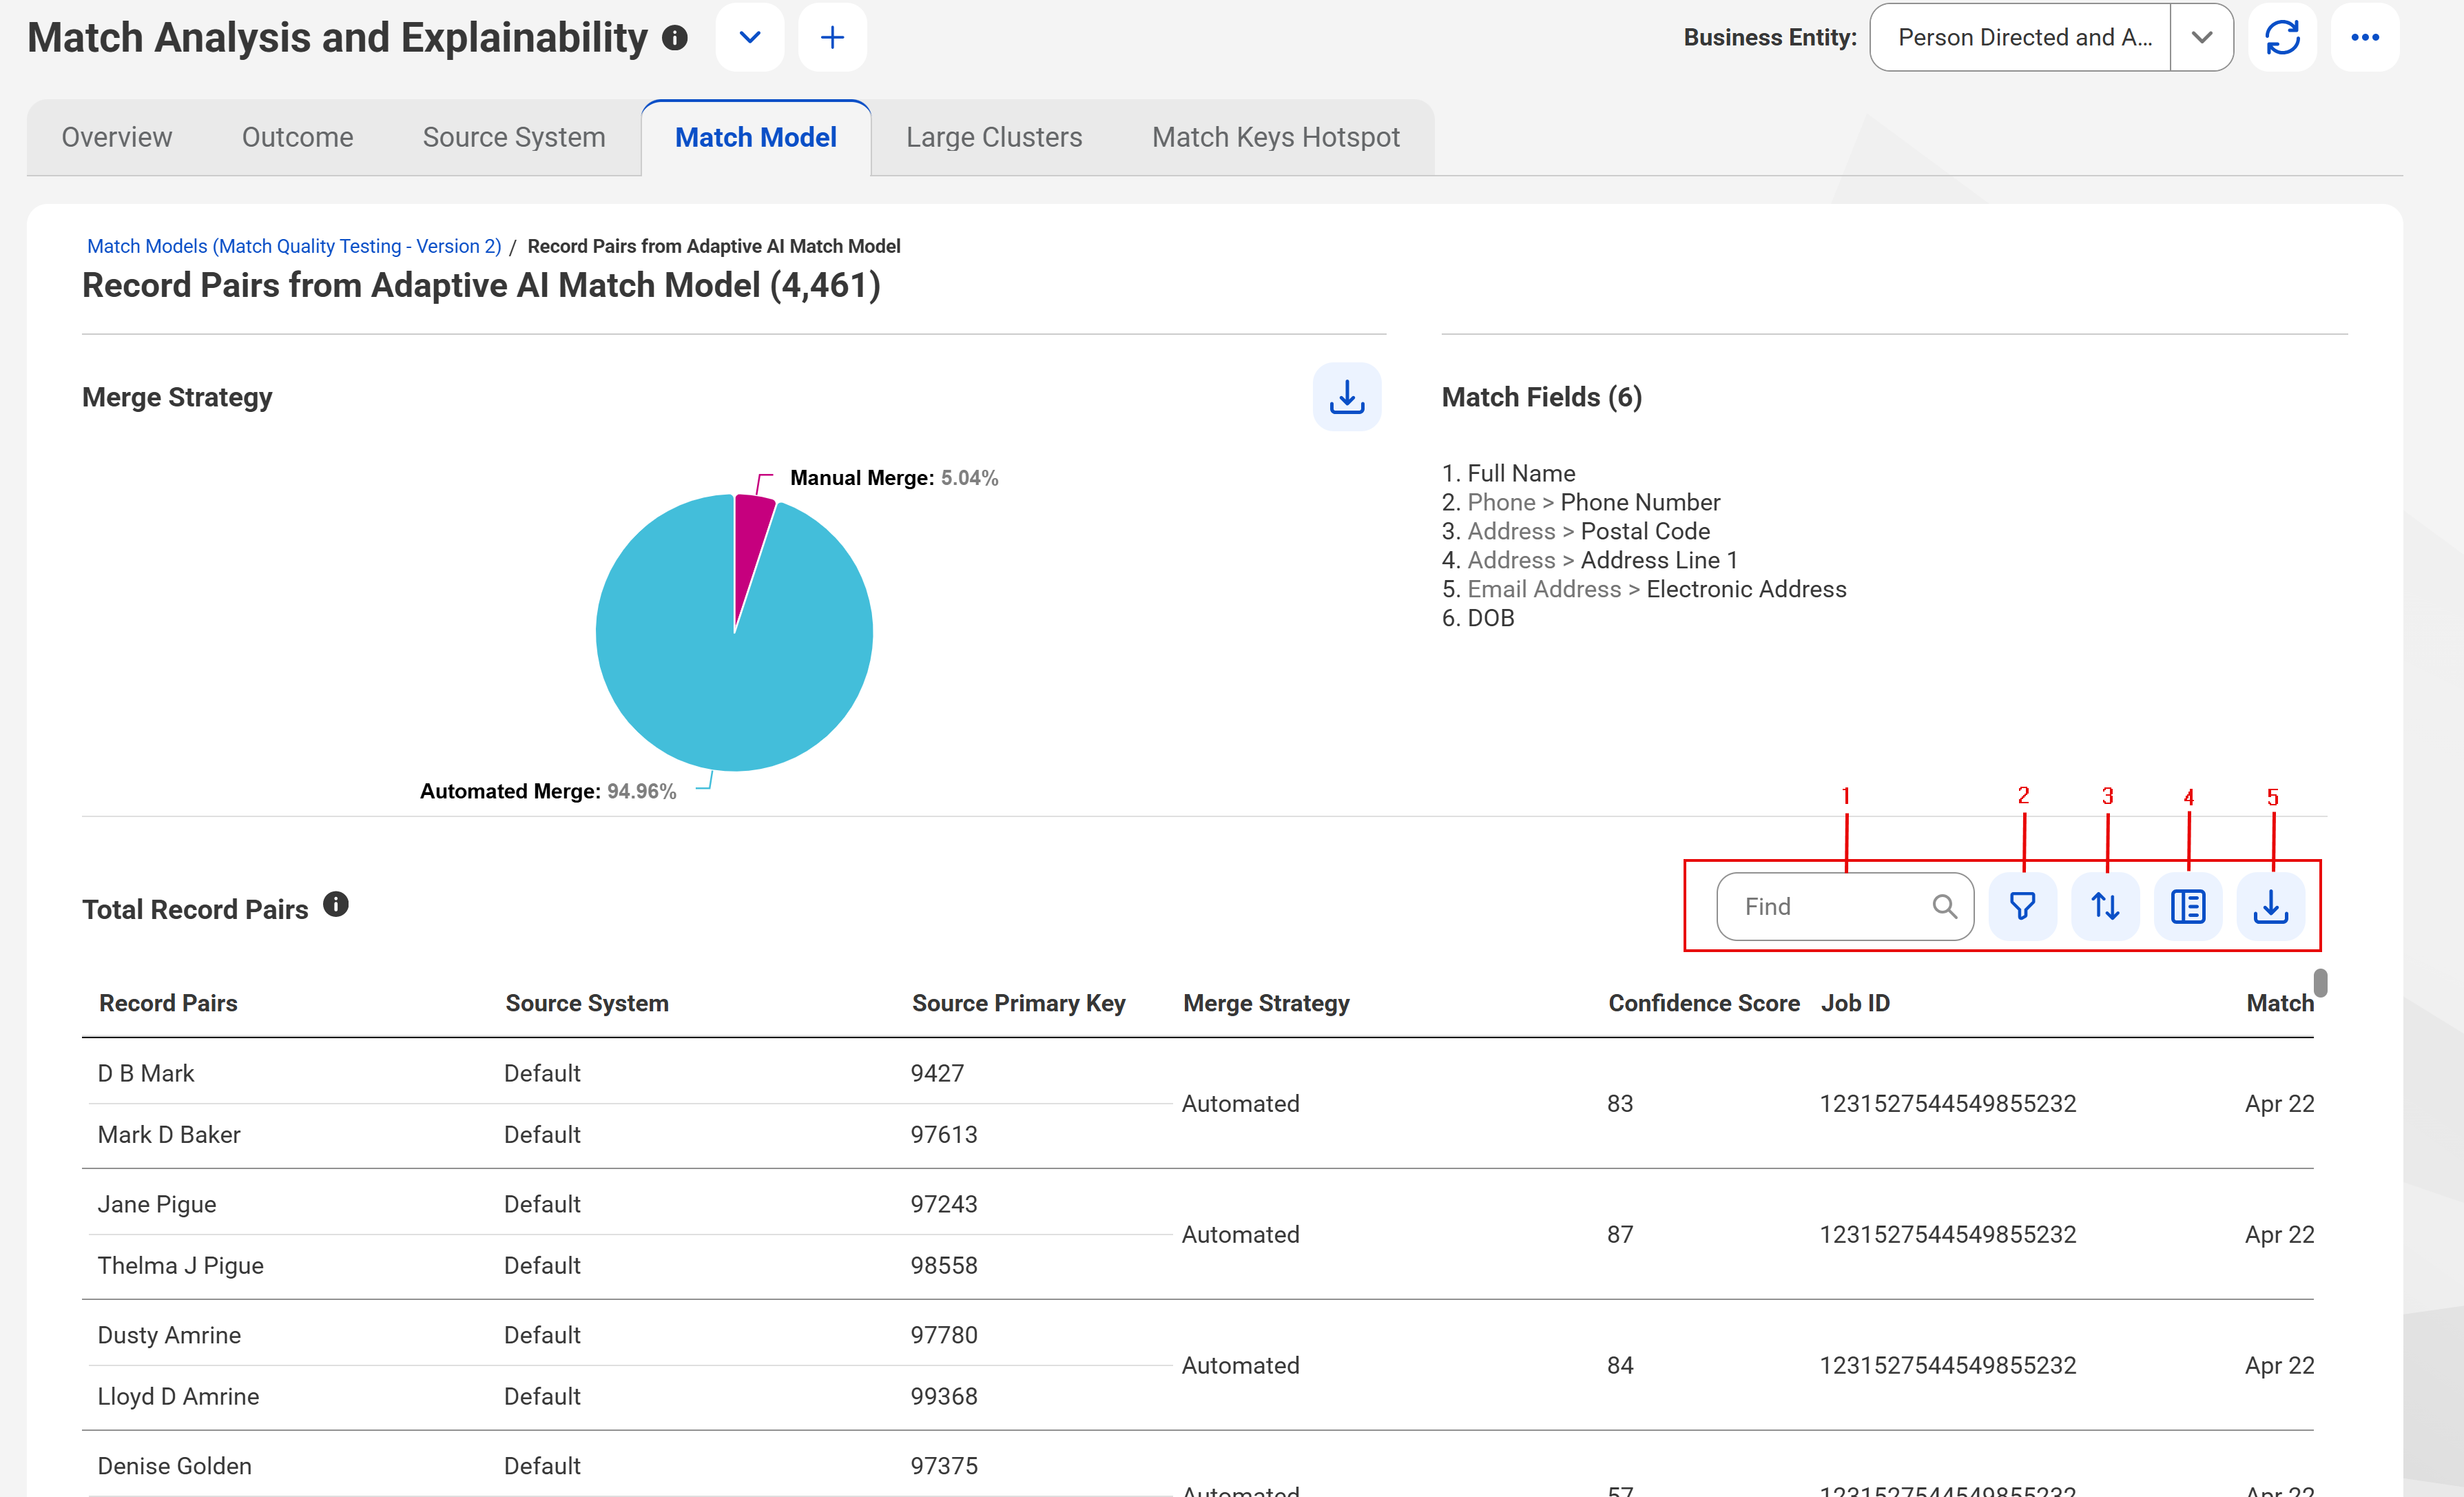Click confidence score 87
Screen dimensions: 2464x1497
1620,1234
